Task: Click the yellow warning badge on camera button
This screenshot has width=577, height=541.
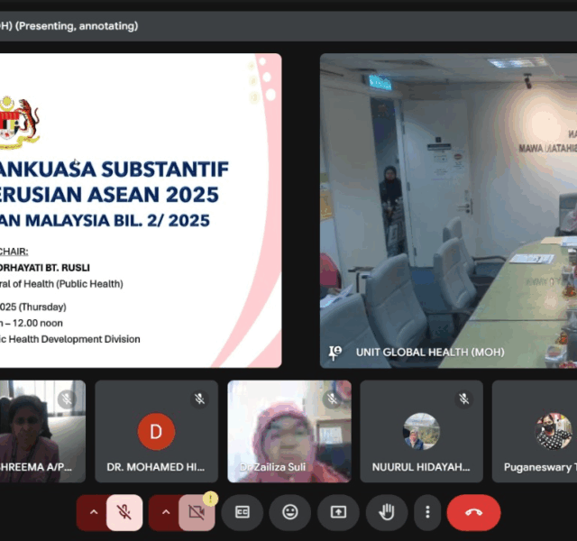Action: pos(210,499)
